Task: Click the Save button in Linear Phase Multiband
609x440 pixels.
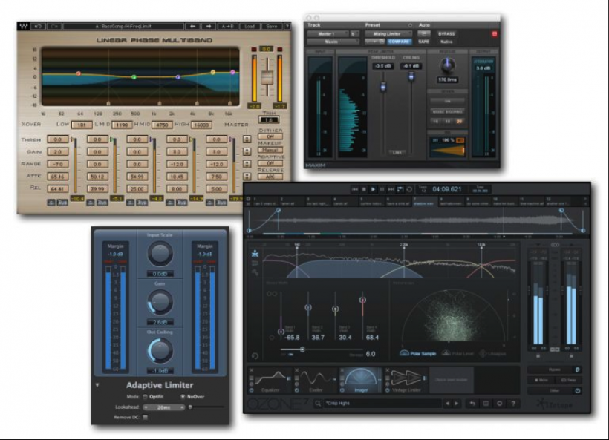Action: click(272, 27)
